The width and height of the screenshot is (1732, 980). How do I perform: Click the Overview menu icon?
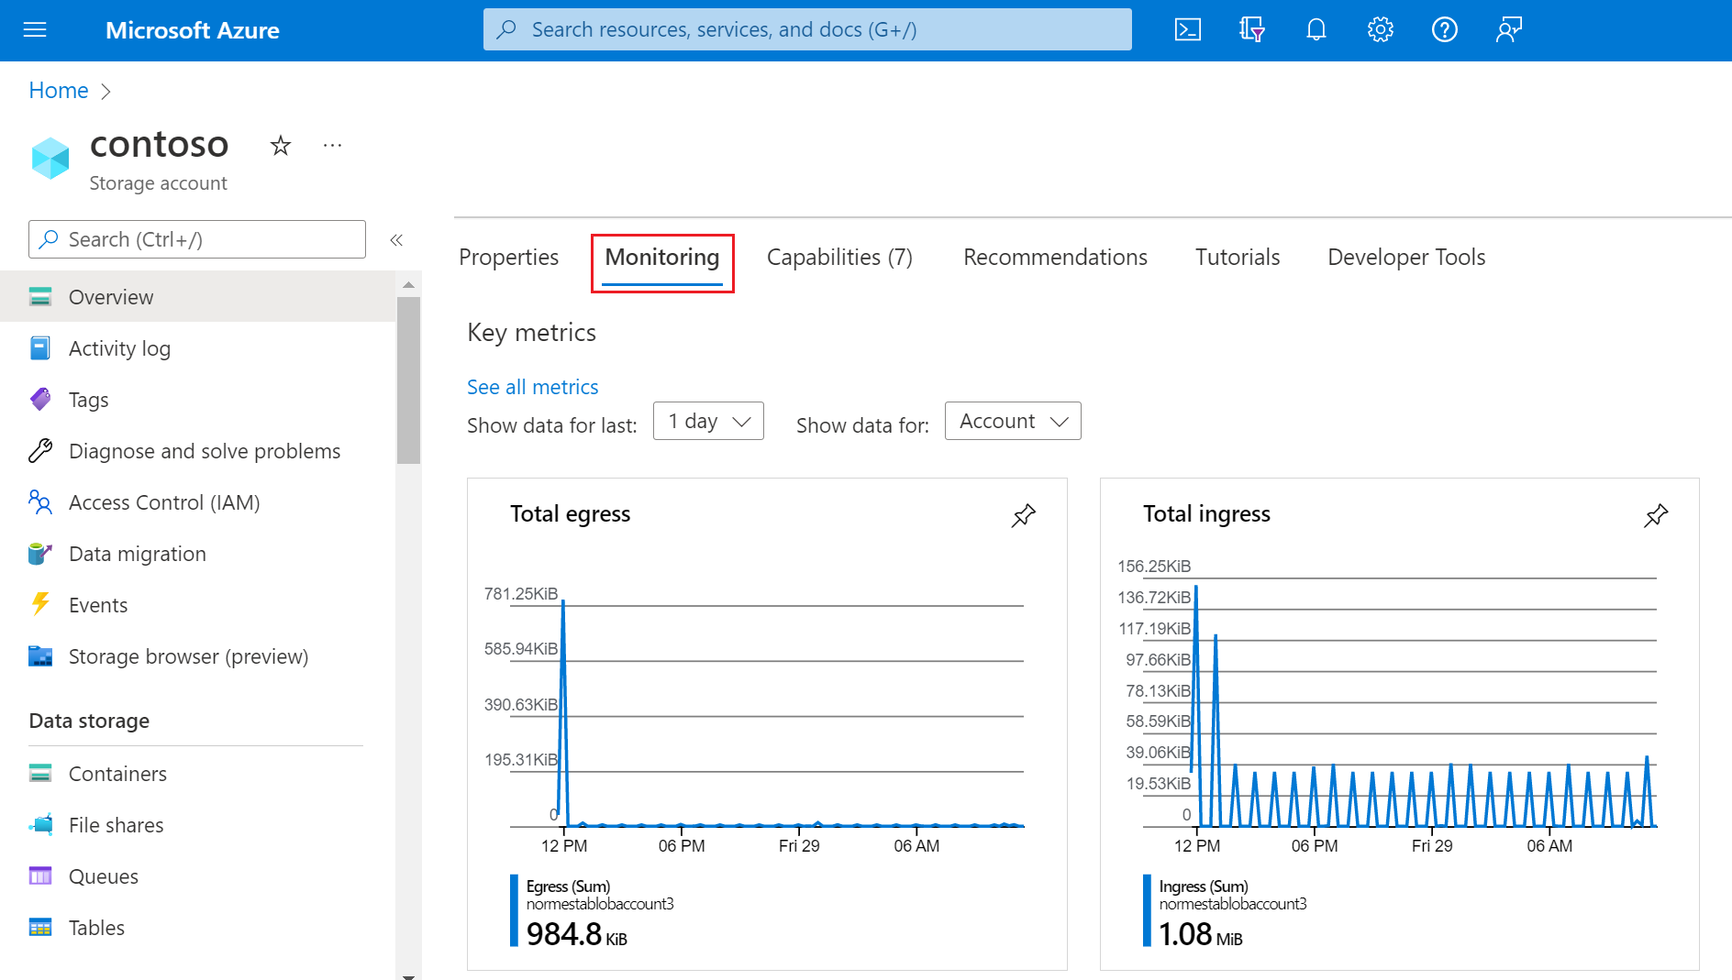tap(40, 296)
